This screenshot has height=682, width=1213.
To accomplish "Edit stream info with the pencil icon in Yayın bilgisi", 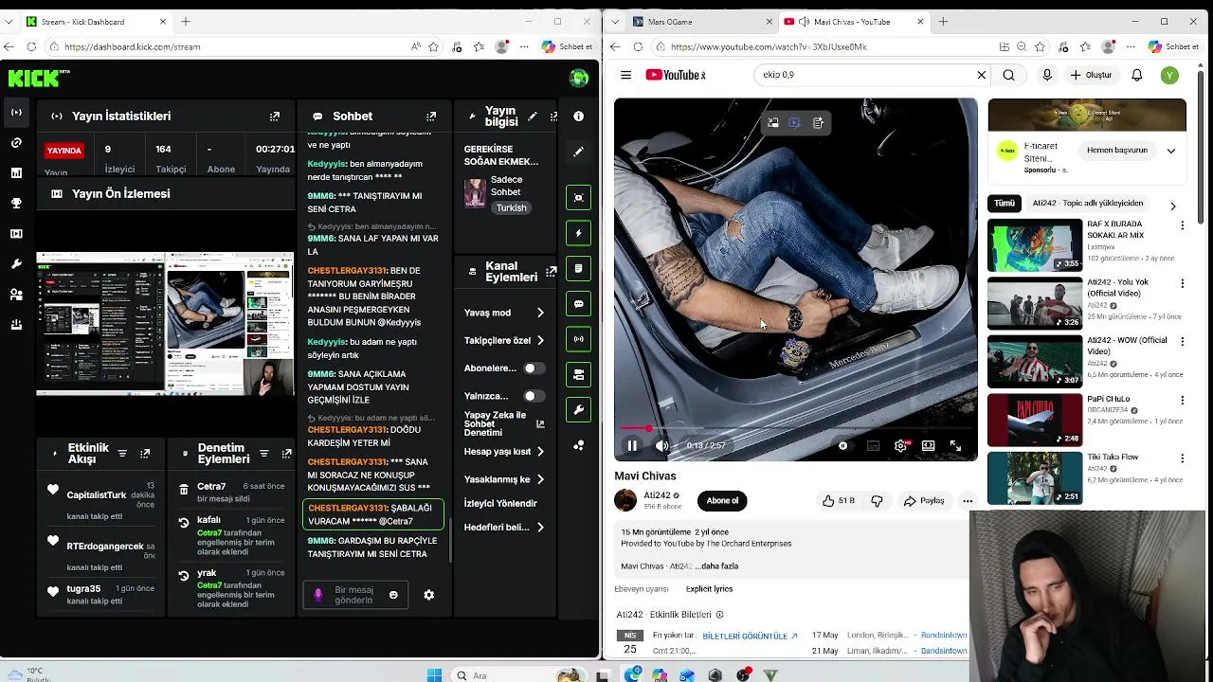I will tap(533, 117).
